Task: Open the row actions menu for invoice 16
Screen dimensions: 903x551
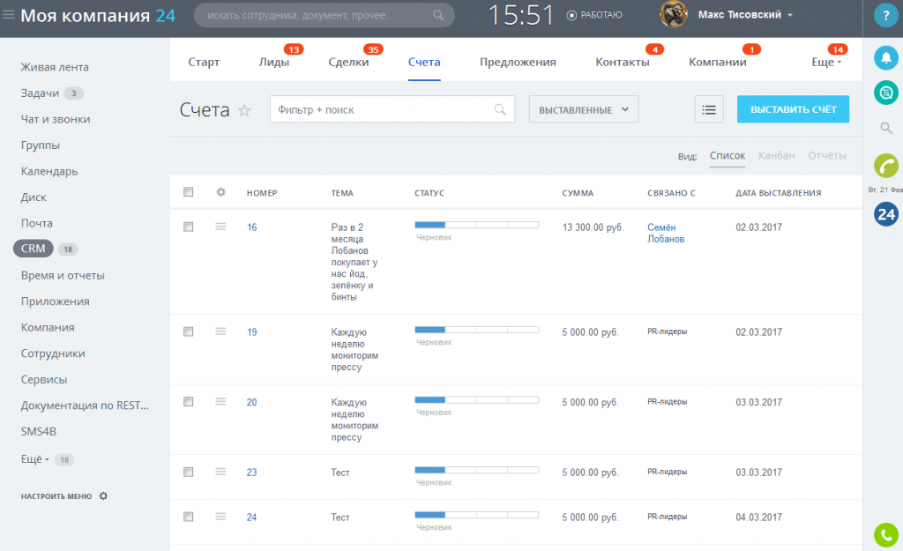Action: (x=220, y=227)
